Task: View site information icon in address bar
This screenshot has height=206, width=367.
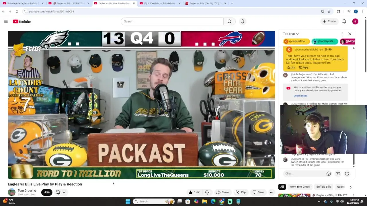Action: coord(25,11)
